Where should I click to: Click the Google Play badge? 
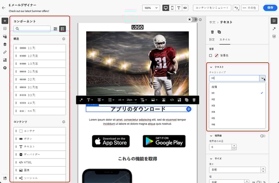pos(164,141)
